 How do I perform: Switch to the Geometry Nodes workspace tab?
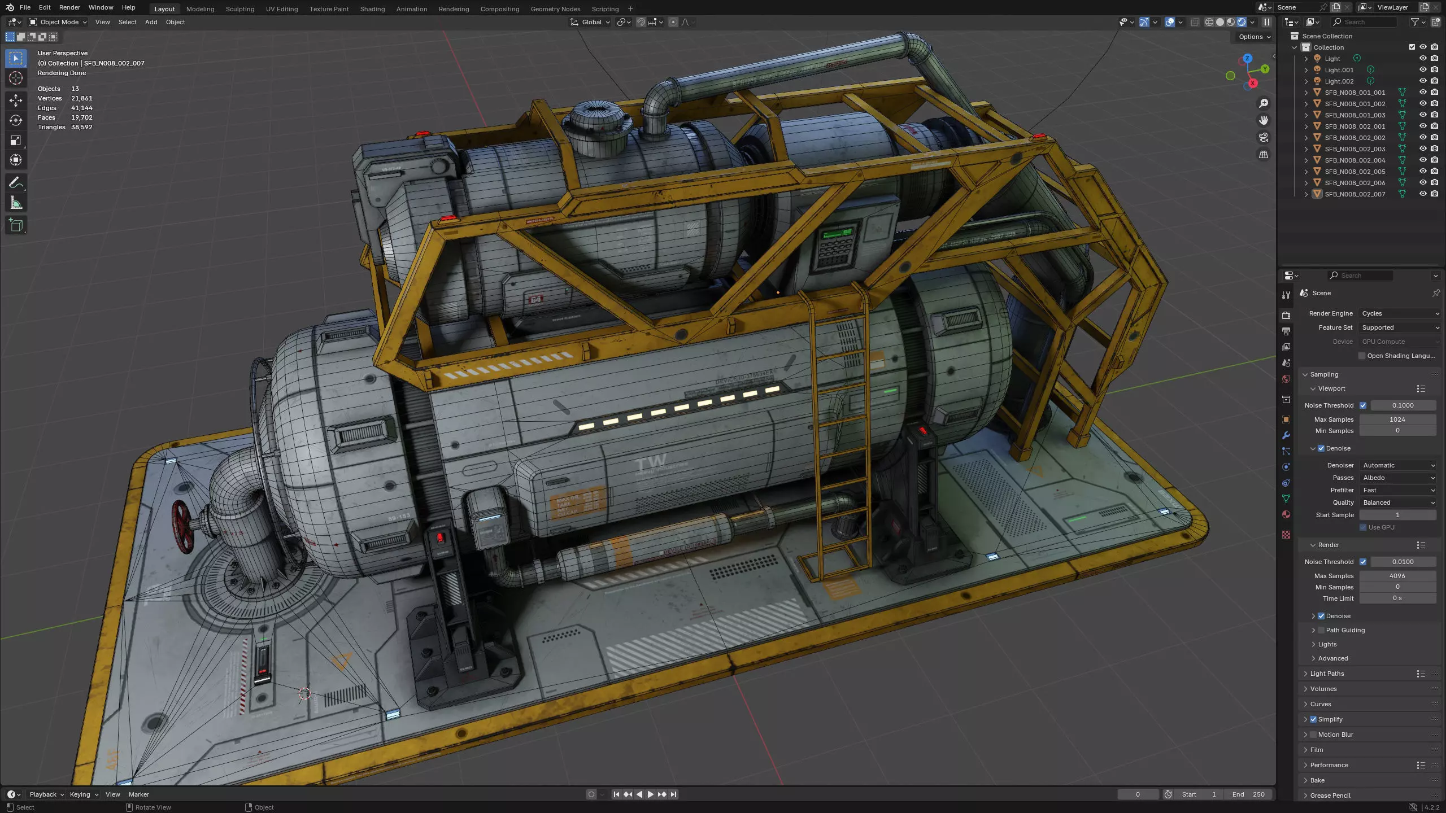555,9
